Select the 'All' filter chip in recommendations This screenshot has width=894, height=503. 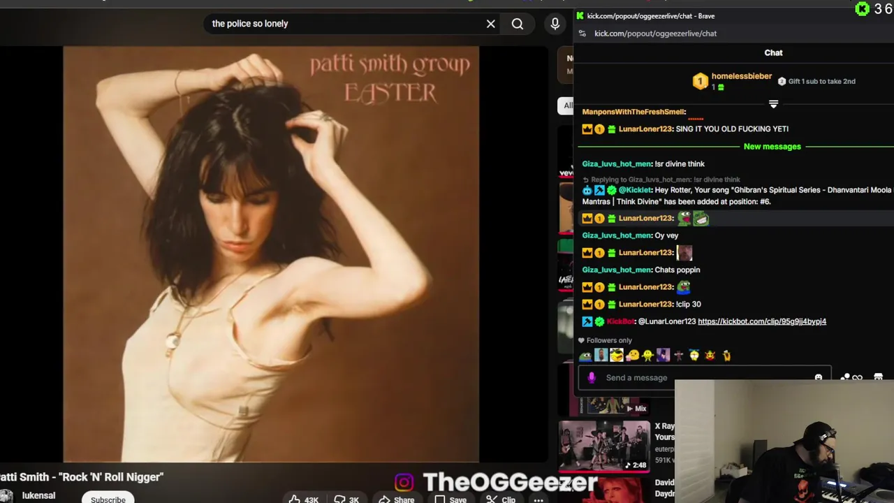point(568,105)
